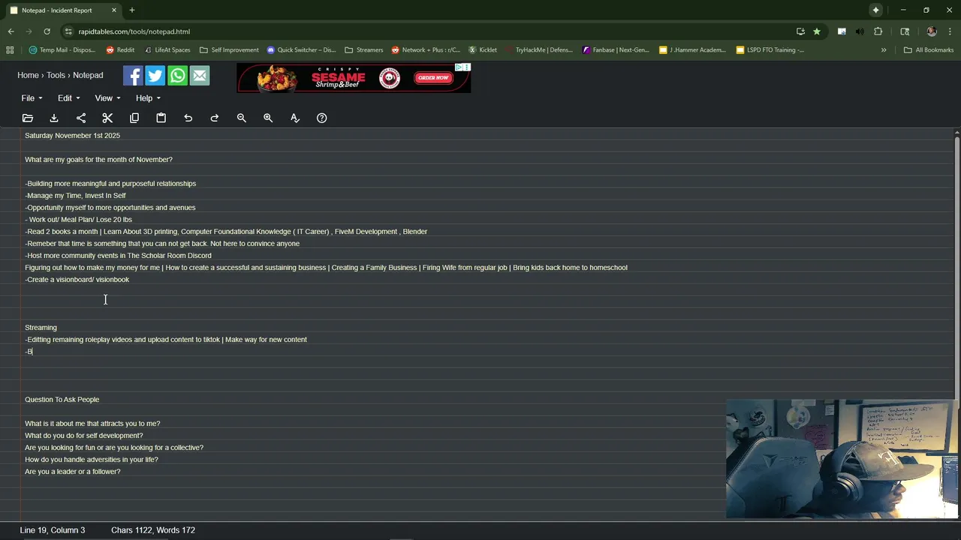Screen dimensions: 961x540
Task: Click the save download icon in toolbar
Action: (54, 118)
